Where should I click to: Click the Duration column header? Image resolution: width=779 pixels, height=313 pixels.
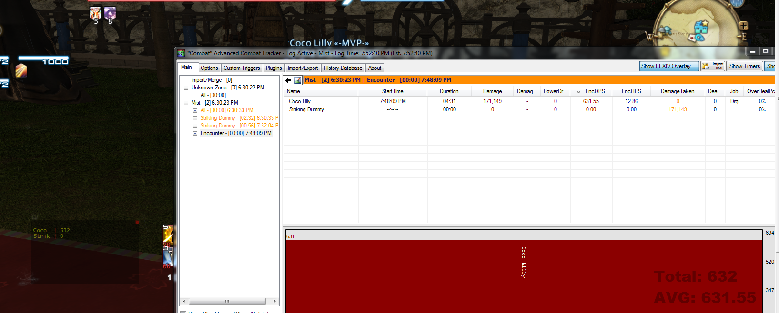tap(449, 91)
